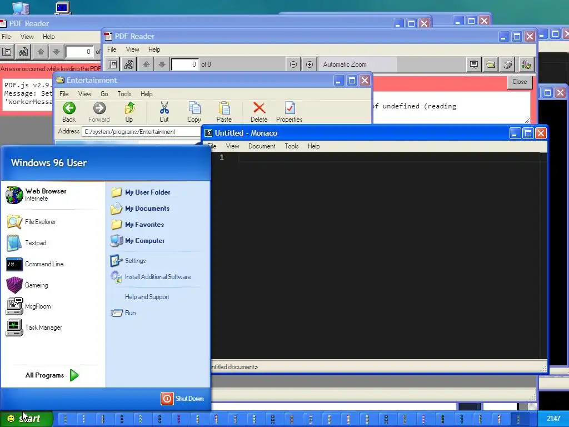Click the Find binoculars in front PDF Reader
Screen dimensions: 569x427
point(129,64)
